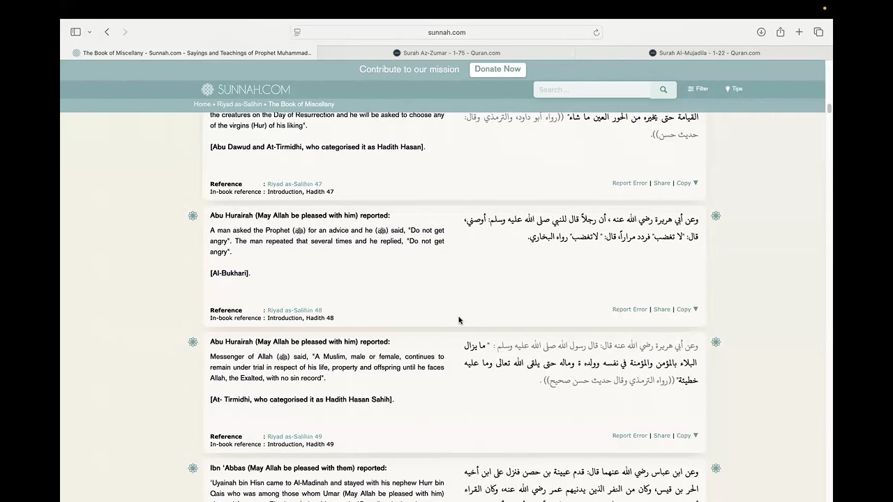Click the page vertical scrollbar thumb
Screen dimensions: 893x502
[829, 108]
